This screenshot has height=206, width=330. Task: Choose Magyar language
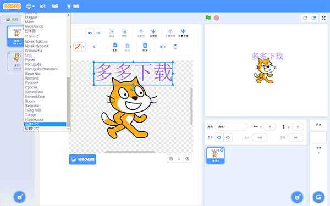pos(31,17)
